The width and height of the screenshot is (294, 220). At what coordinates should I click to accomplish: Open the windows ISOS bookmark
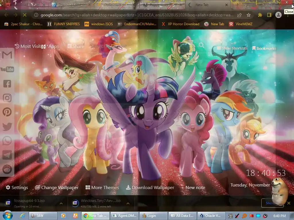click(99, 24)
